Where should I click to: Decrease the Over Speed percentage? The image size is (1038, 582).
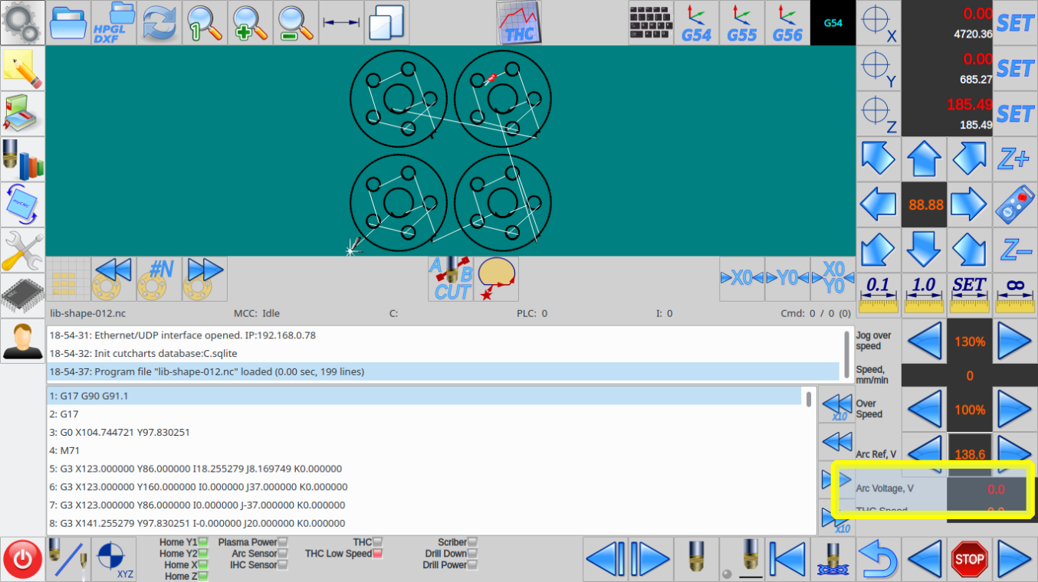(925, 410)
